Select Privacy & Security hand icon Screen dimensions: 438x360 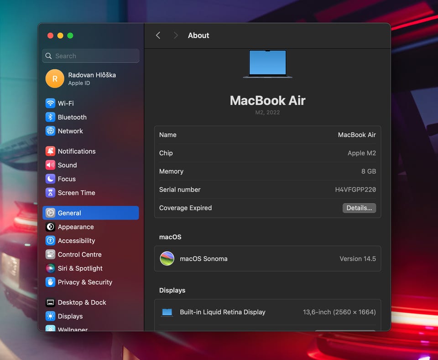coord(50,282)
